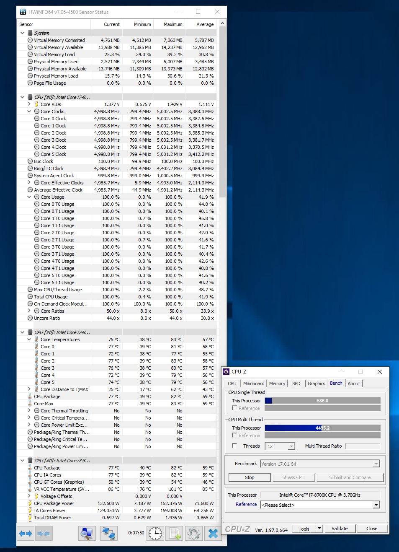
Task: Click the Current column header
Action: point(106,24)
